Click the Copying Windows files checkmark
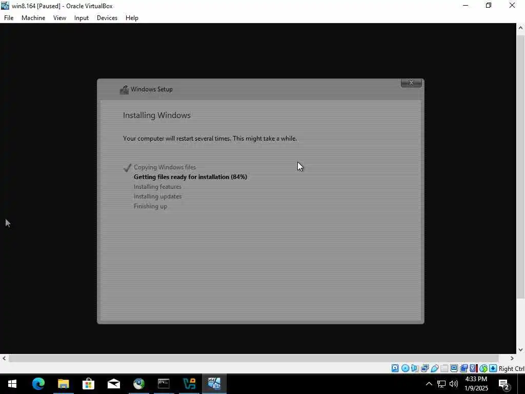Image resolution: width=525 pixels, height=394 pixels. (127, 168)
